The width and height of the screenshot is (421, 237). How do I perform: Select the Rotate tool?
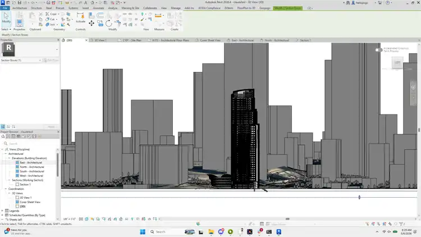(x=109, y=24)
